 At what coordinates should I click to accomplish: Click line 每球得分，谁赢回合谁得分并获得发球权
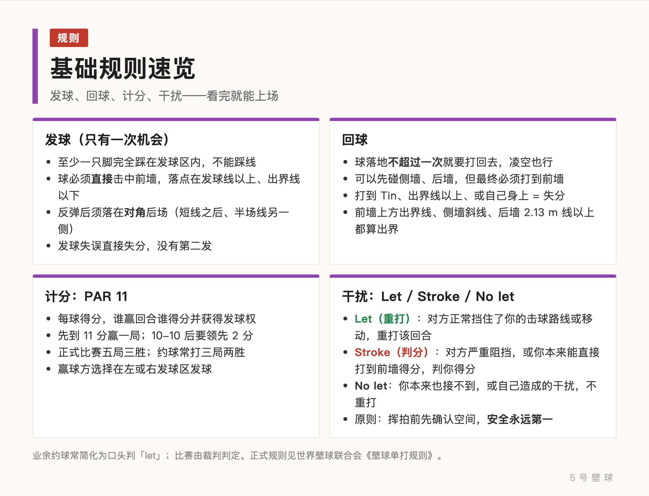click(x=157, y=319)
